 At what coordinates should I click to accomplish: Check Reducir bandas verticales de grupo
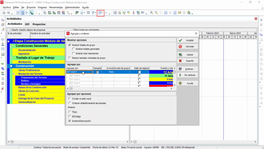tap(70, 58)
